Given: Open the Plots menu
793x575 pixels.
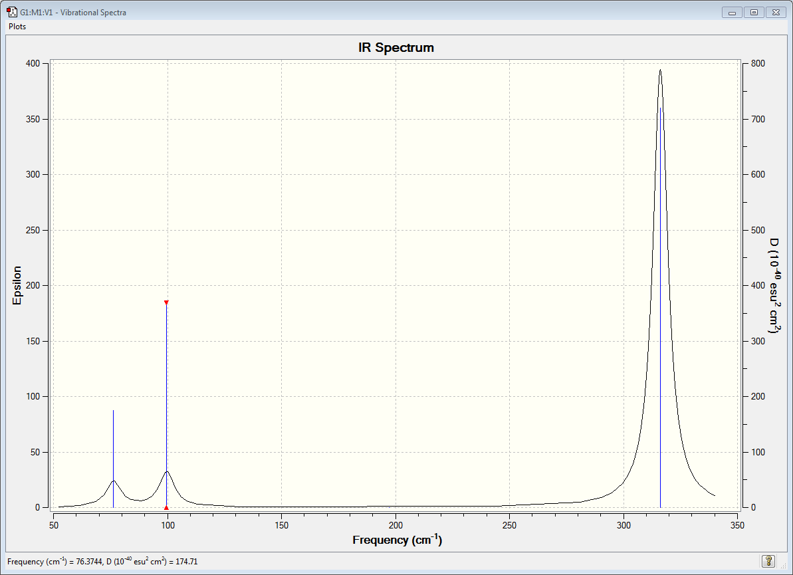Looking at the screenshot, I should pyautogui.click(x=17, y=27).
